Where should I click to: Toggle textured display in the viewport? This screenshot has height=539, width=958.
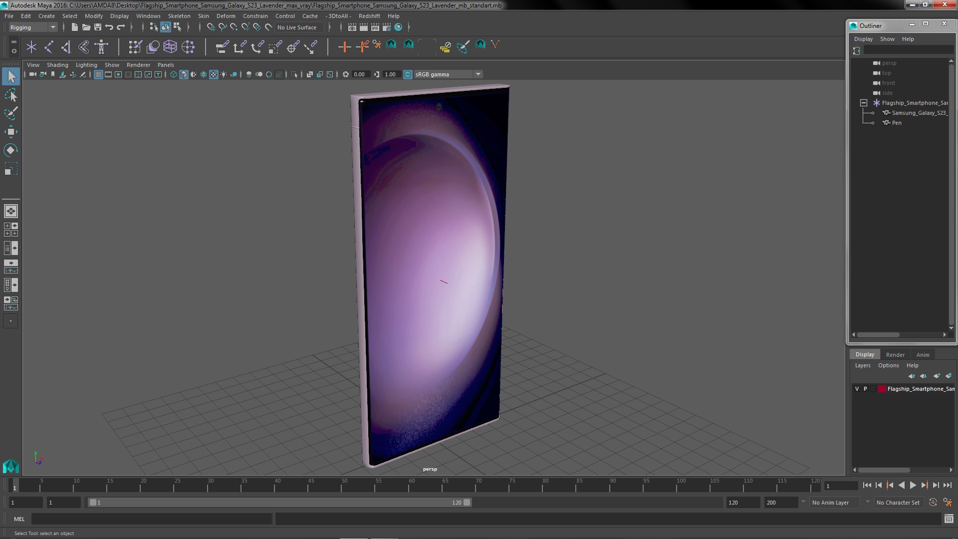point(214,74)
